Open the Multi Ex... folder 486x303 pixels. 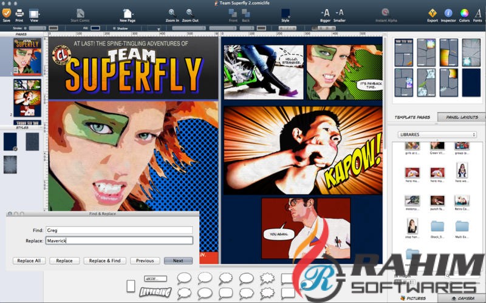pos(462,226)
